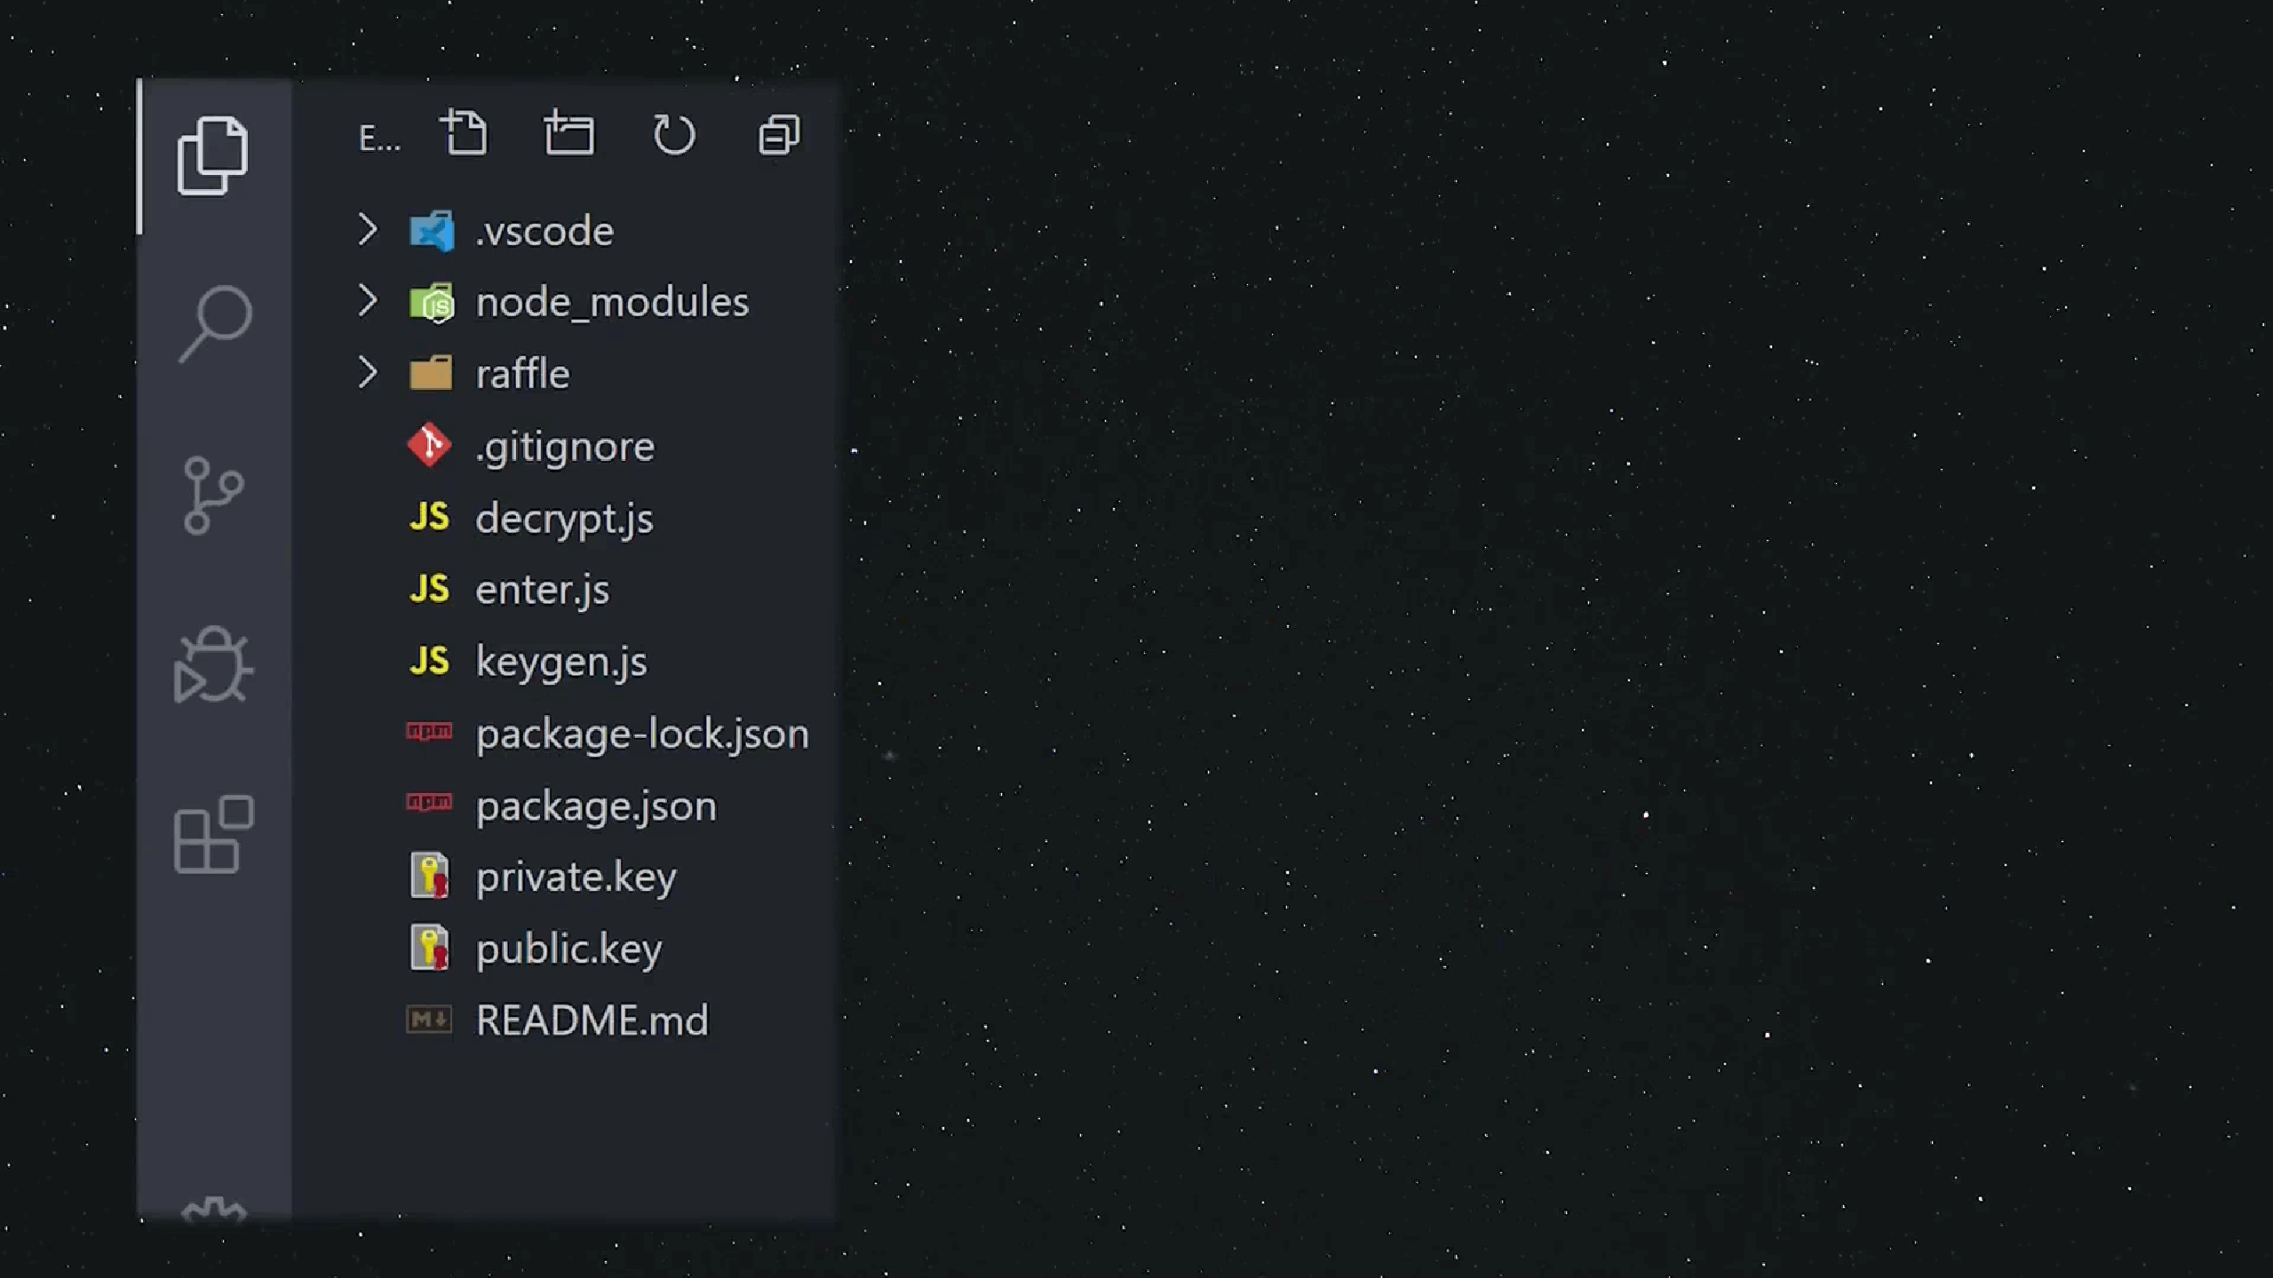Open the .gitignore file
The image size is (2273, 1278).
pos(565,446)
